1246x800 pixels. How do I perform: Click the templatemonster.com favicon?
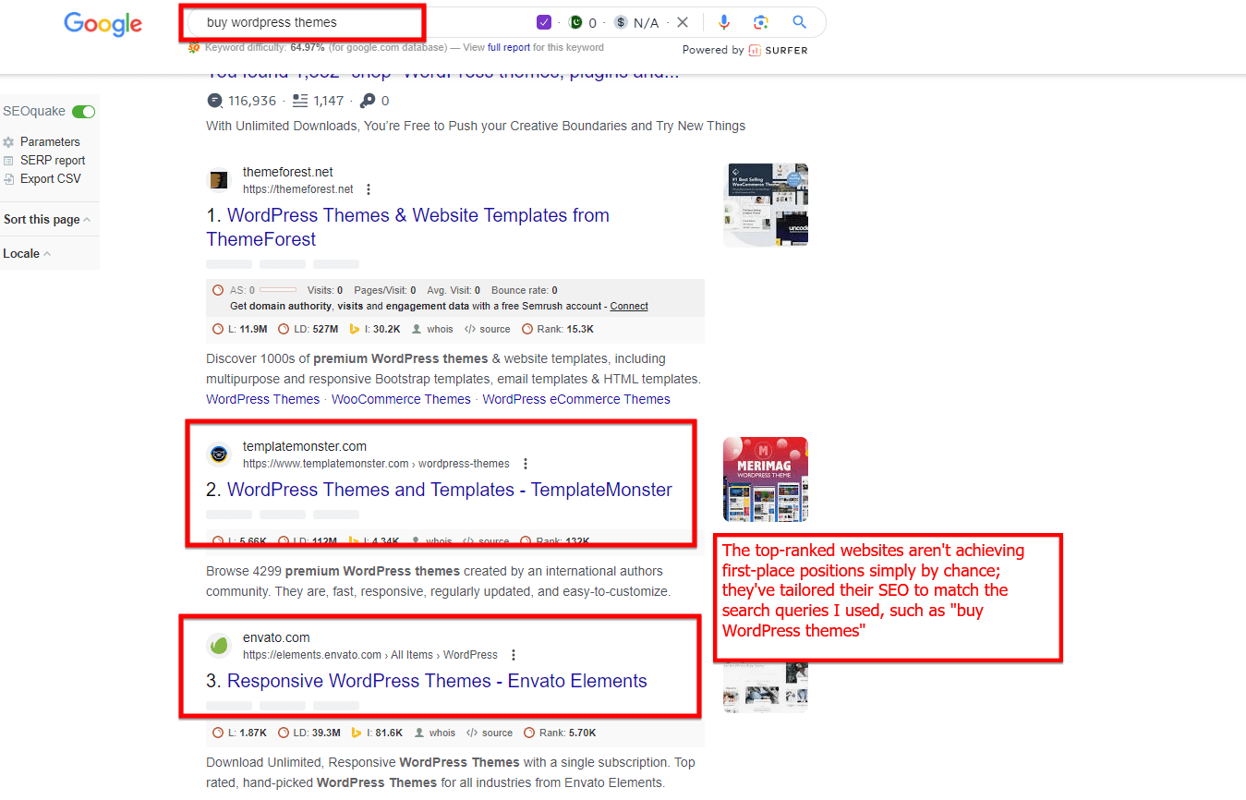[x=219, y=455]
